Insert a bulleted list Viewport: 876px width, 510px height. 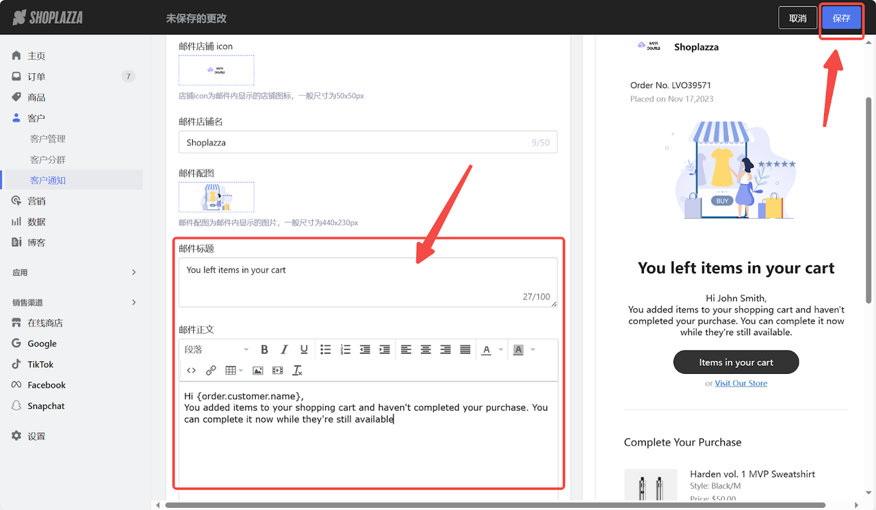coord(326,350)
